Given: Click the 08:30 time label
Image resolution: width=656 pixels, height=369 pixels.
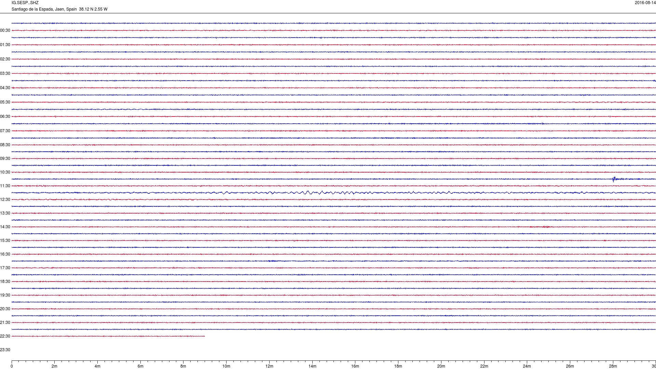Looking at the screenshot, I should [x=5, y=145].
